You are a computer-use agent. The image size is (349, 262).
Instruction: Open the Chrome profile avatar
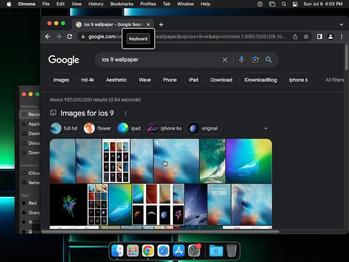(331, 37)
